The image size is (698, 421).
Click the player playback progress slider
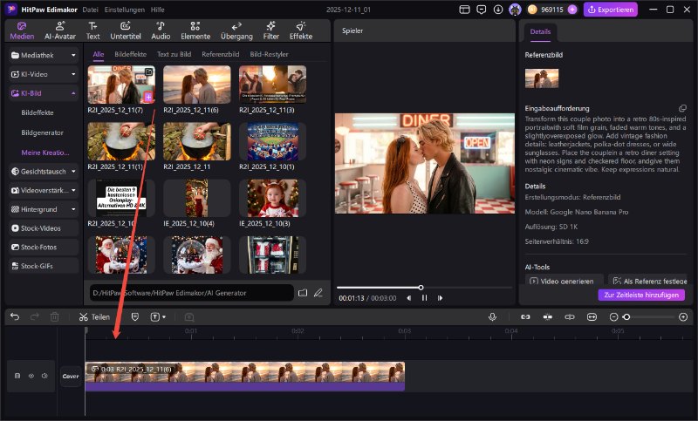(422, 287)
